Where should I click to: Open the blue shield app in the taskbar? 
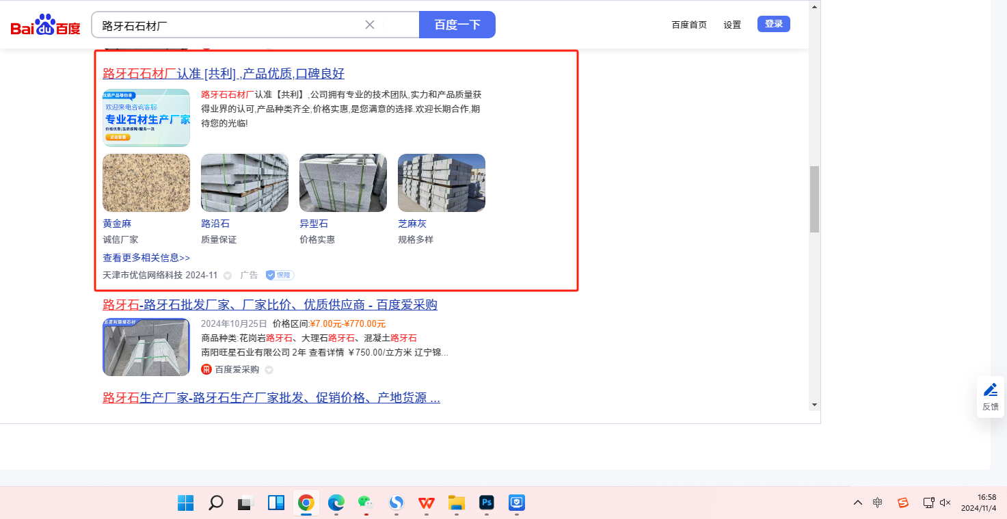(x=517, y=503)
